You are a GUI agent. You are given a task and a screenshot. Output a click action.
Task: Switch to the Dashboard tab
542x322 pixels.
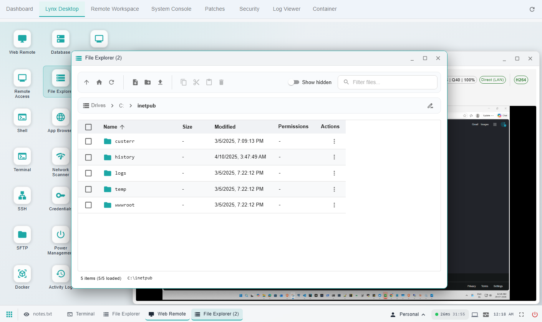click(x=20, y=9)
